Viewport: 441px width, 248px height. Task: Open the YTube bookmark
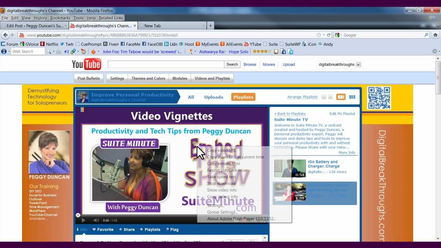coord(253,44)
